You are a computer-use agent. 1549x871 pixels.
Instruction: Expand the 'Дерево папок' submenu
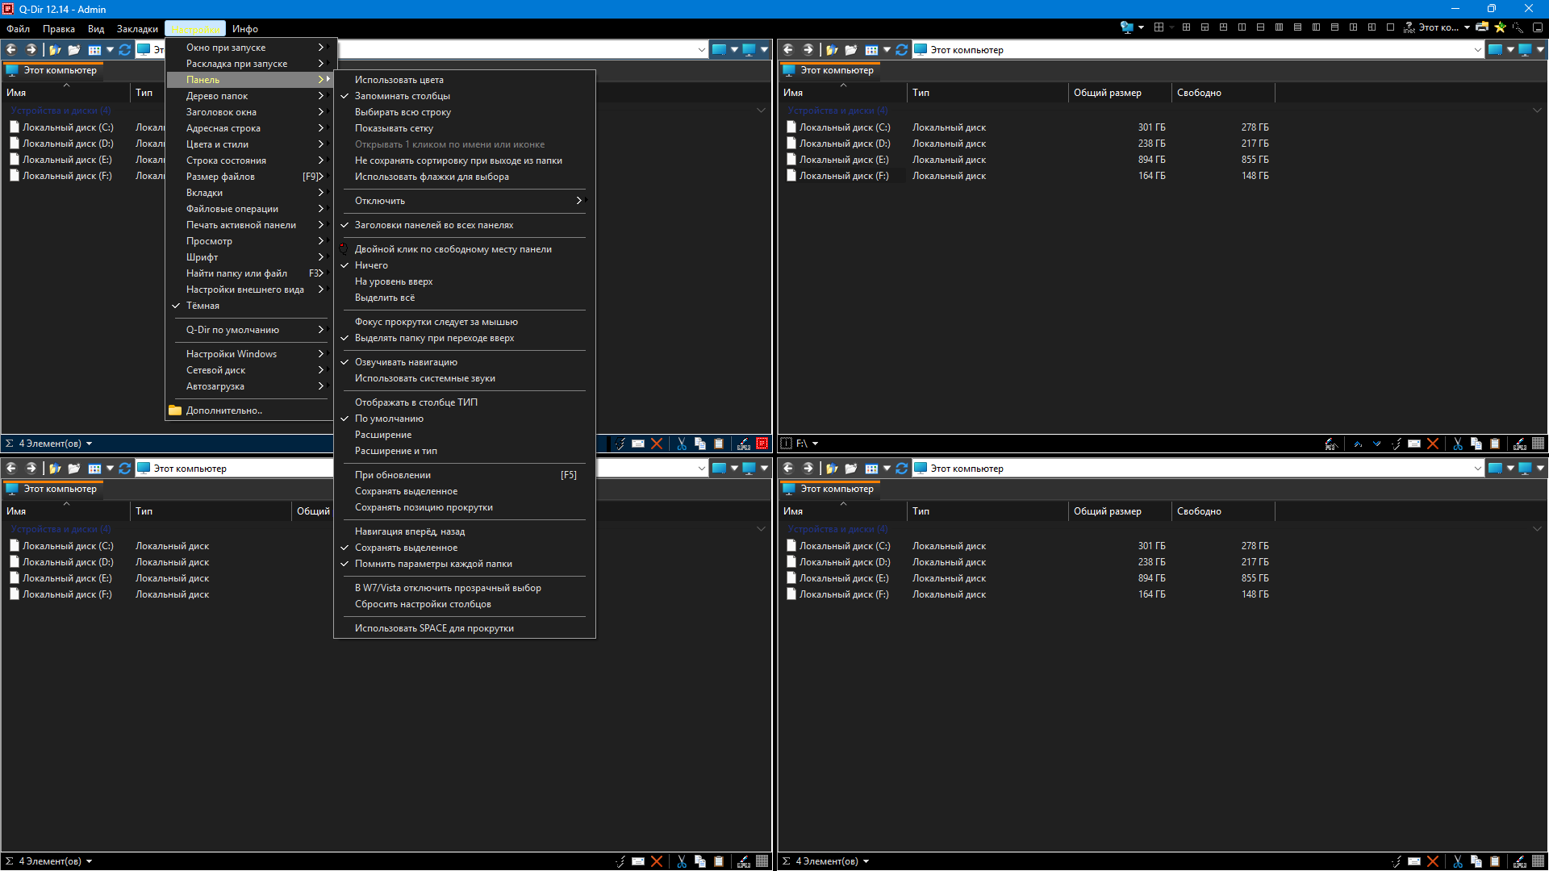click(249, 96)
